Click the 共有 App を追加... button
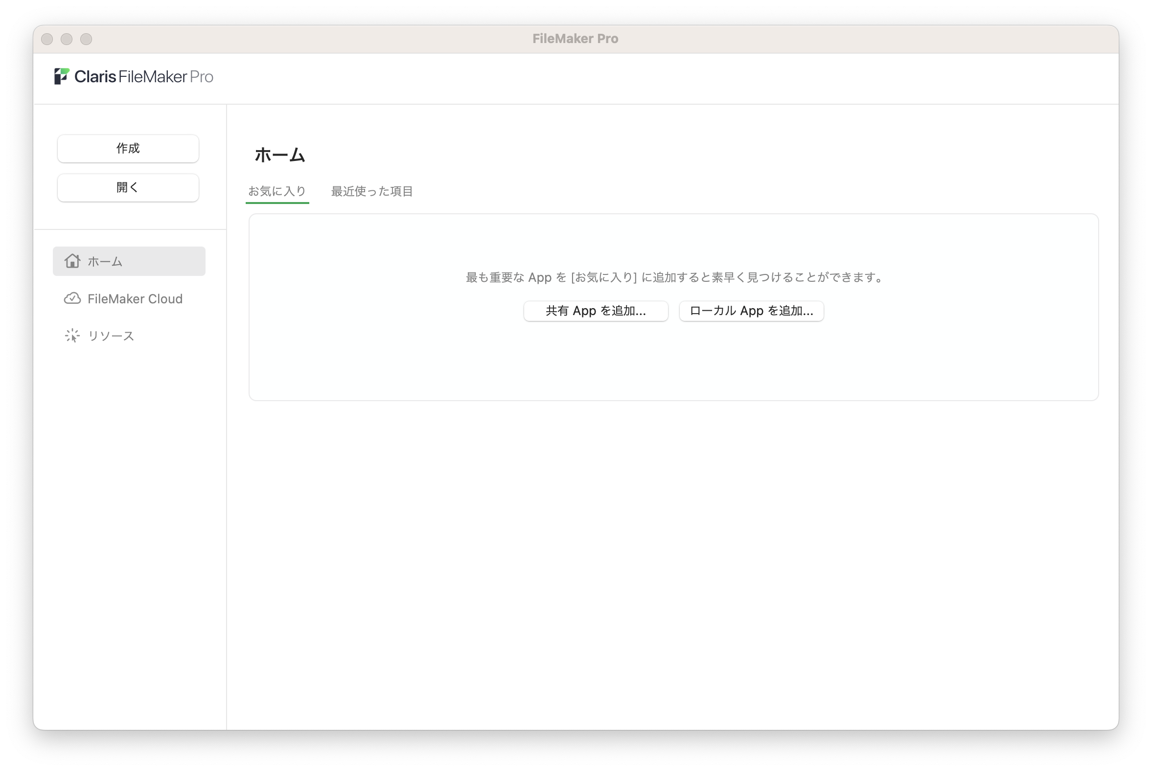The image size is (1152, 771). 596,311
